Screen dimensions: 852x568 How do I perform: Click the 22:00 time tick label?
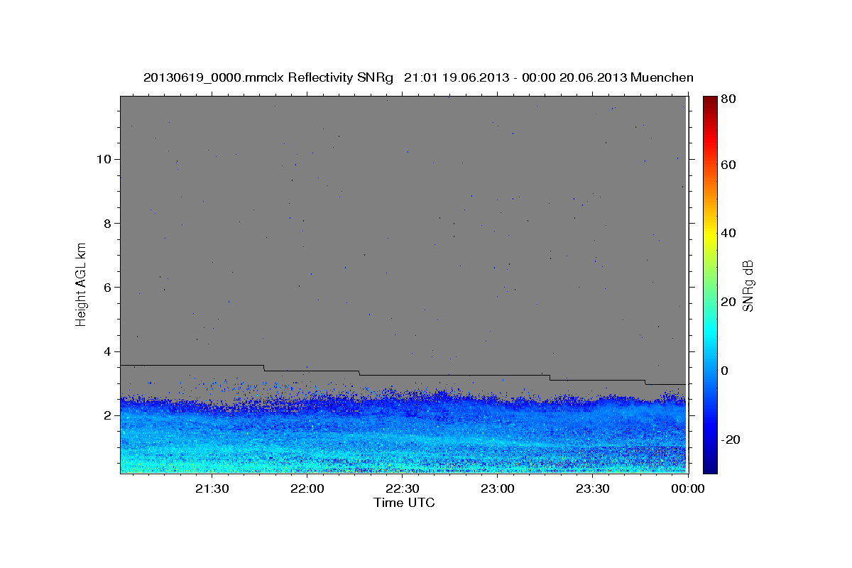308,488
